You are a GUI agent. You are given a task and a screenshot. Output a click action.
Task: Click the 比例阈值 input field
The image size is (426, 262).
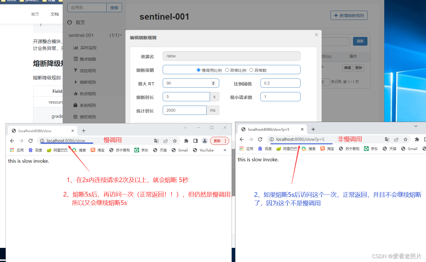click(x=280, y=83)
